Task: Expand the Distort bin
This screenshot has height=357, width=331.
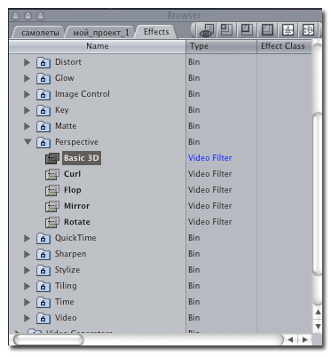Action: [x=27, y=62]
